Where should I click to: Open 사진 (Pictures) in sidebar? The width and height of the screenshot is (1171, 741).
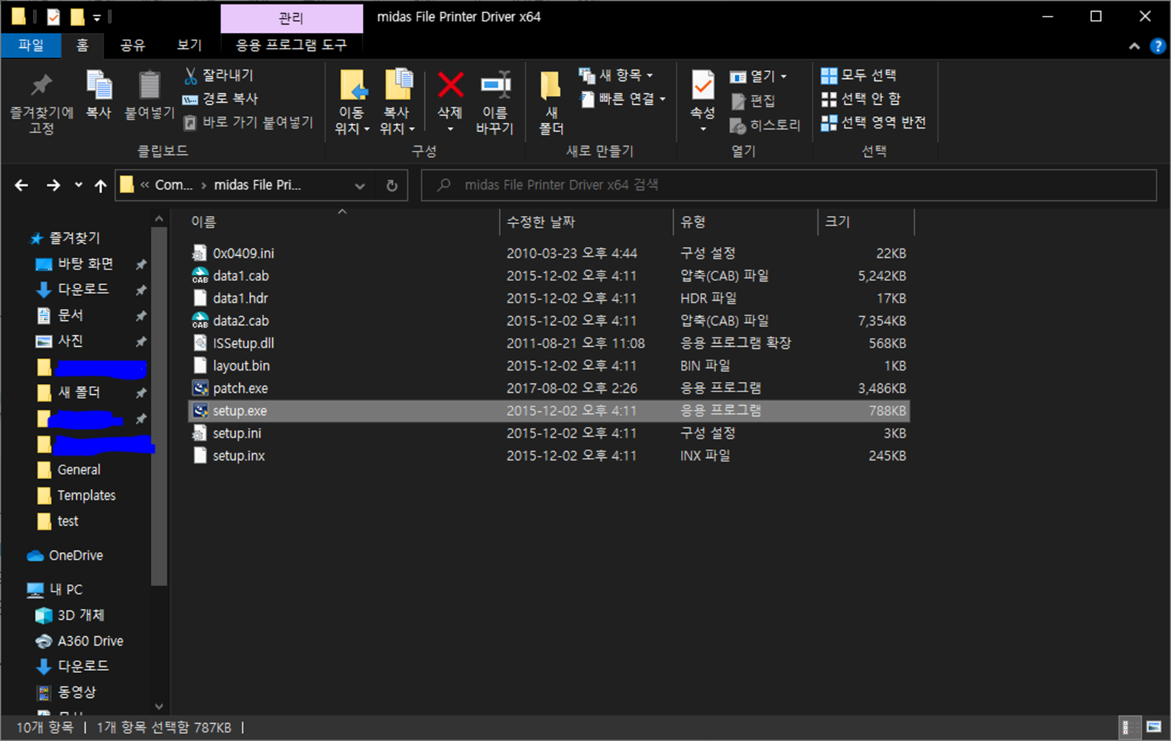point(70,341)
